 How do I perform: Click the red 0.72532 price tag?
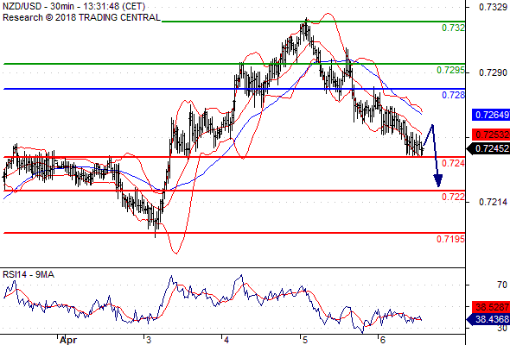(491, 135)
